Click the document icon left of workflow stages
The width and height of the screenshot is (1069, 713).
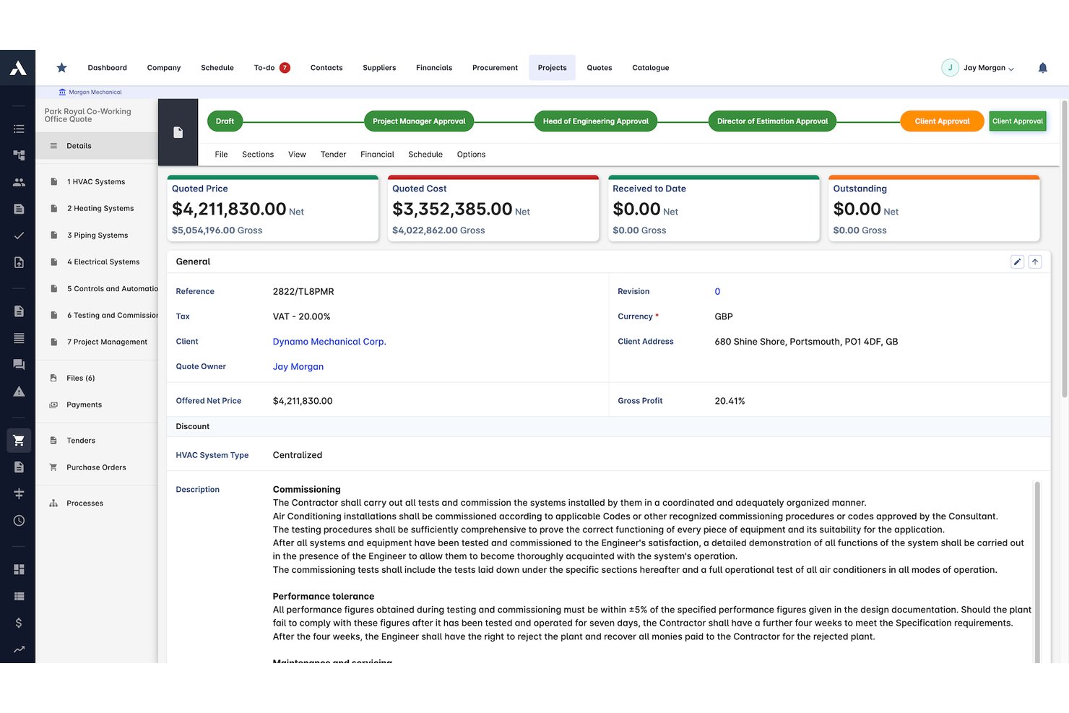(x=178, y=133)
